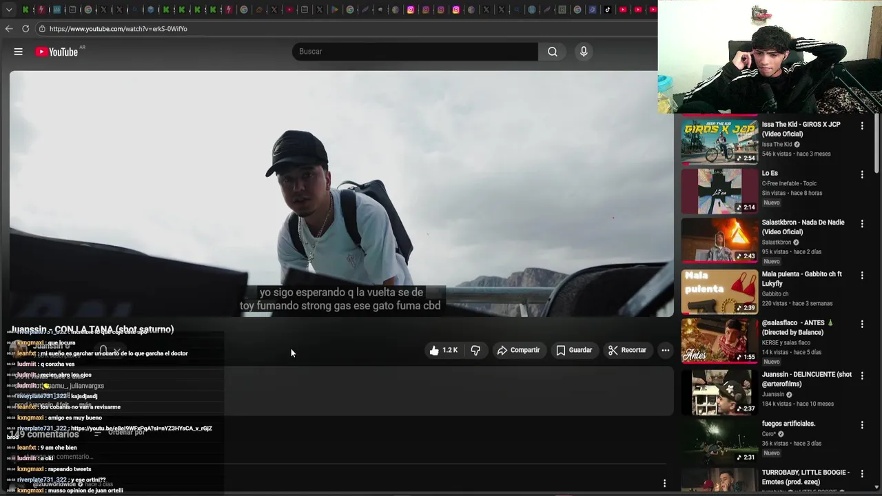The width and height of the screenshot is (882, 496).
Task: Open options for Salastkbron Nada De Nadie
Action: click(862, 224)
